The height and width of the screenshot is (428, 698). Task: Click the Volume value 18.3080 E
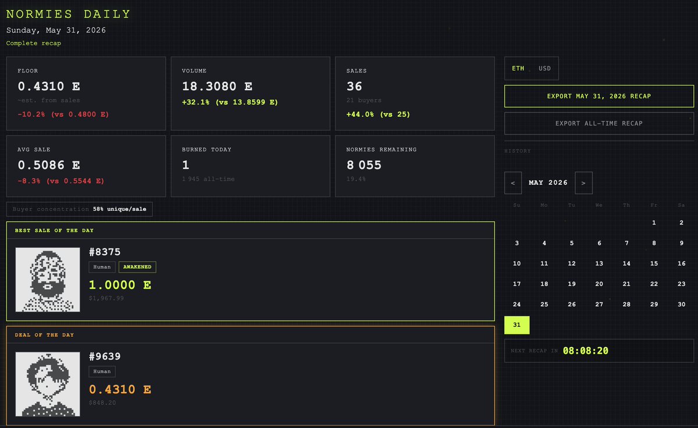(217, 87)
